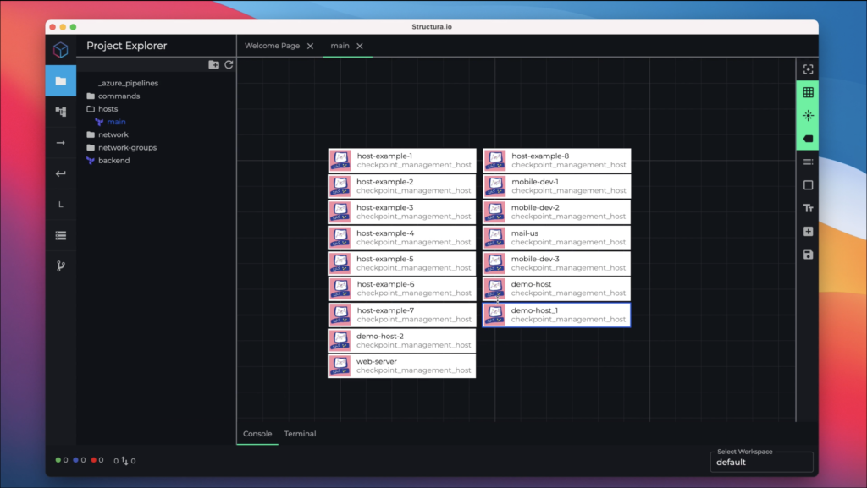
Task: Select the host-example-8 node
Action: point(557,160)
